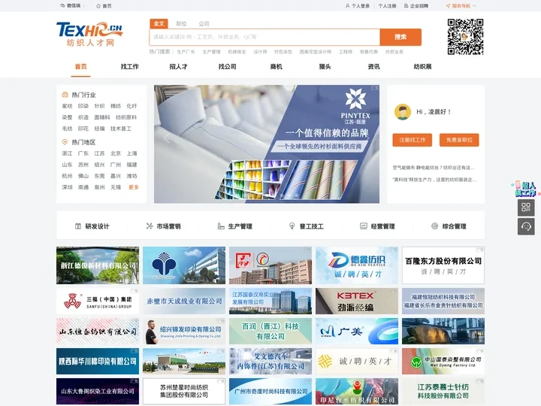Click the 生产管理 category icon
The image size is (541, 406).
(x=221, y=226)
